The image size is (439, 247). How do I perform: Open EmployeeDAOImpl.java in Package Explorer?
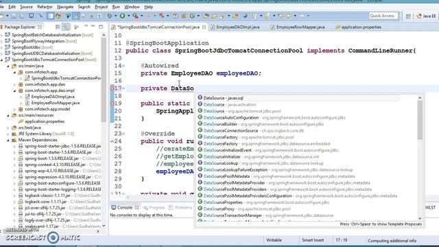(53, 97)
